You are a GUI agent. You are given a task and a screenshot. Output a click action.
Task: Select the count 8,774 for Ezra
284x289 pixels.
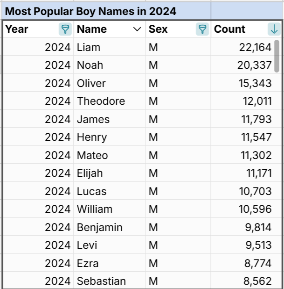257,263
